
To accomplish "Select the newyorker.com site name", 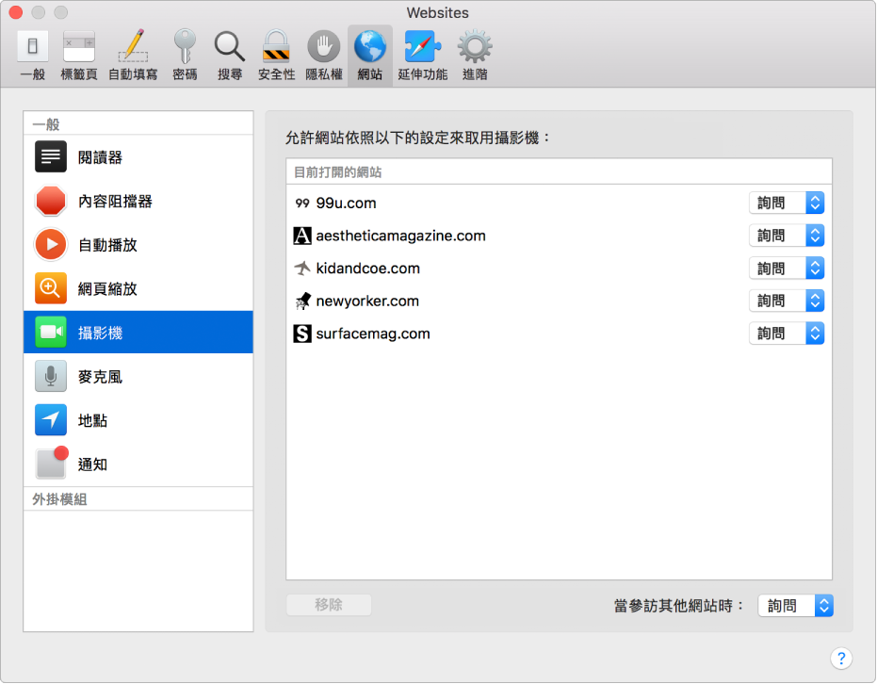I will [367, 301].
